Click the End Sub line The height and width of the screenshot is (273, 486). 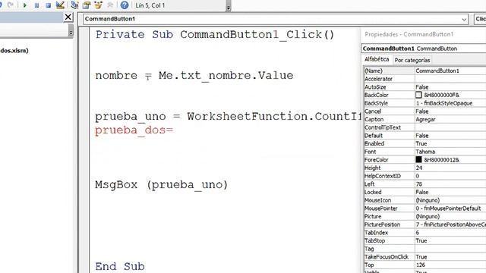click(x=120, y=266)
